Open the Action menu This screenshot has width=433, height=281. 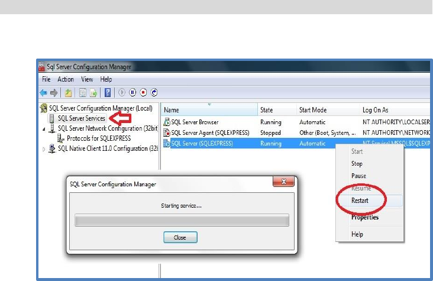click(x=66, y=79)
